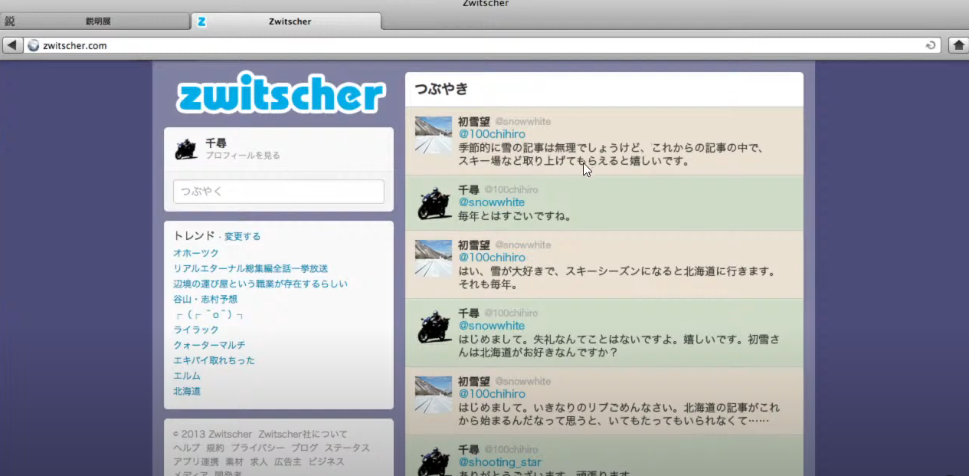Open the ライラック trend
Screen dimensions: 969x476
[x=196, y=330]
